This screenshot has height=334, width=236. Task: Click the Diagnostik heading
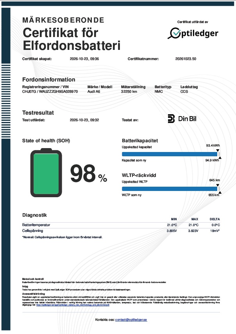(35, 215)
